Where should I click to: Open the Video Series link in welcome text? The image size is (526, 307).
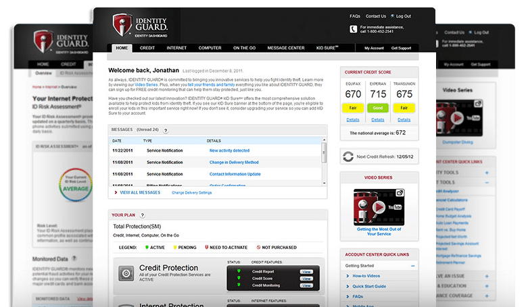point(146,85)
